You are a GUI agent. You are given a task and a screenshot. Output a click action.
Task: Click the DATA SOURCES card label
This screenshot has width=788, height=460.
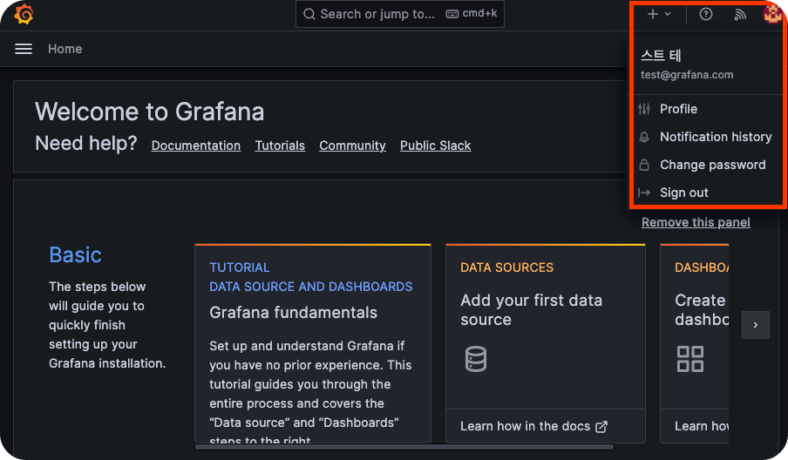[506, 267]
